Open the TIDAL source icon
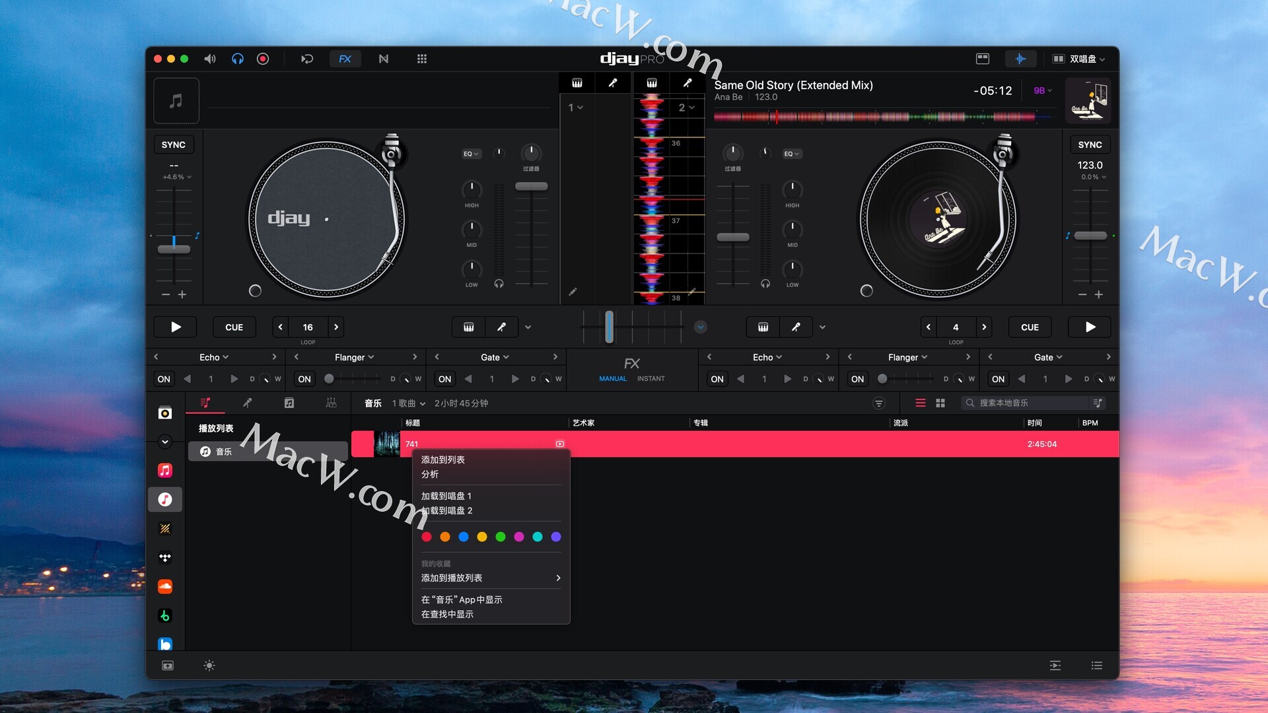Screen dimensions: 1268x713 165,558
